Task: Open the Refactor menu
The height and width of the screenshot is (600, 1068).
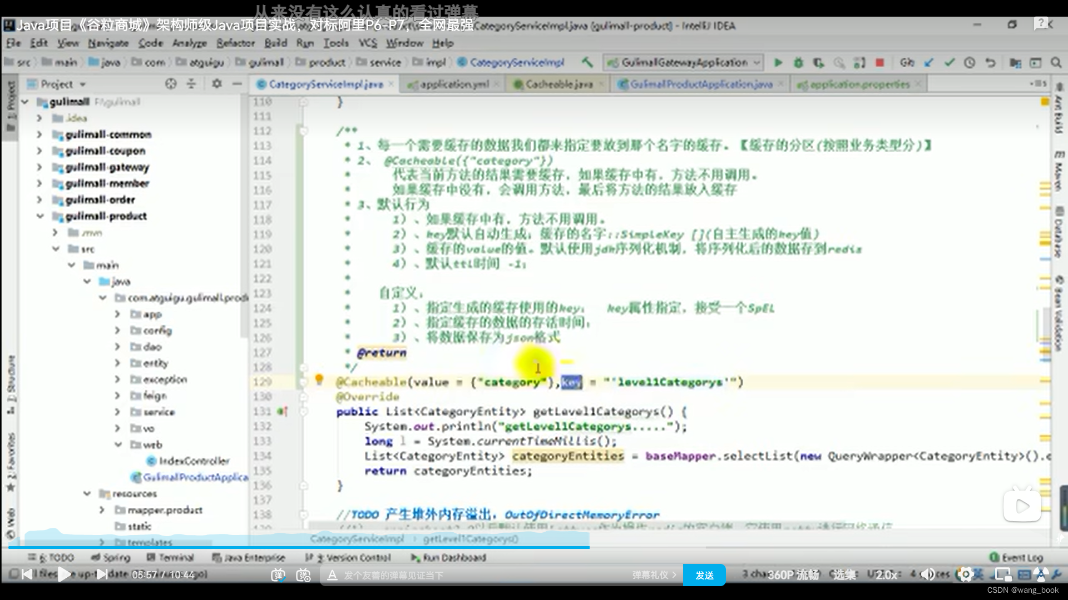Action: click(235, 43)
